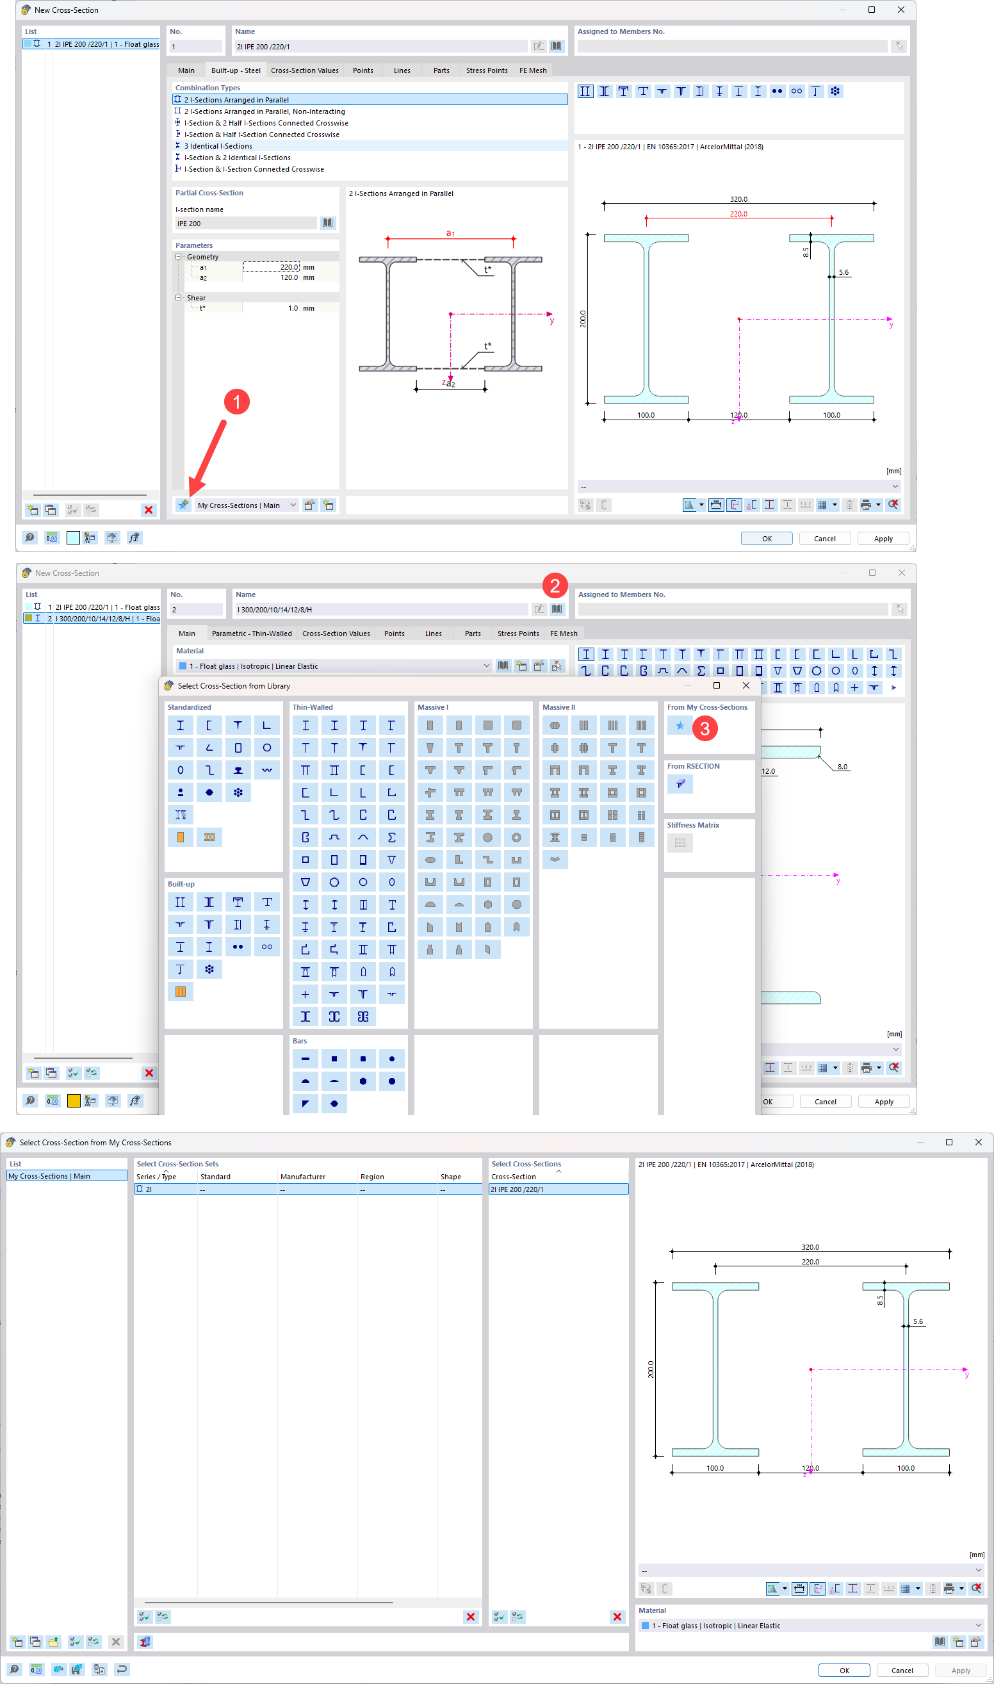
Task: Click the star-plus Save to My Cross-Sections icon
Action: tap(183, 505)
